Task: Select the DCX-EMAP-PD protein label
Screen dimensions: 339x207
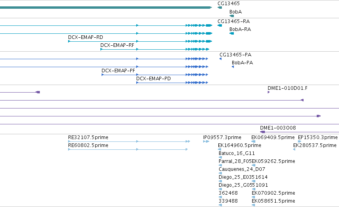Action: click(x=153, y=79)
